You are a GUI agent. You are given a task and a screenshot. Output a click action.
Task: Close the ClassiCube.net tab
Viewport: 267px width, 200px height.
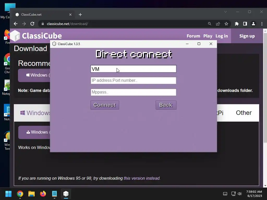click(70, 15)
